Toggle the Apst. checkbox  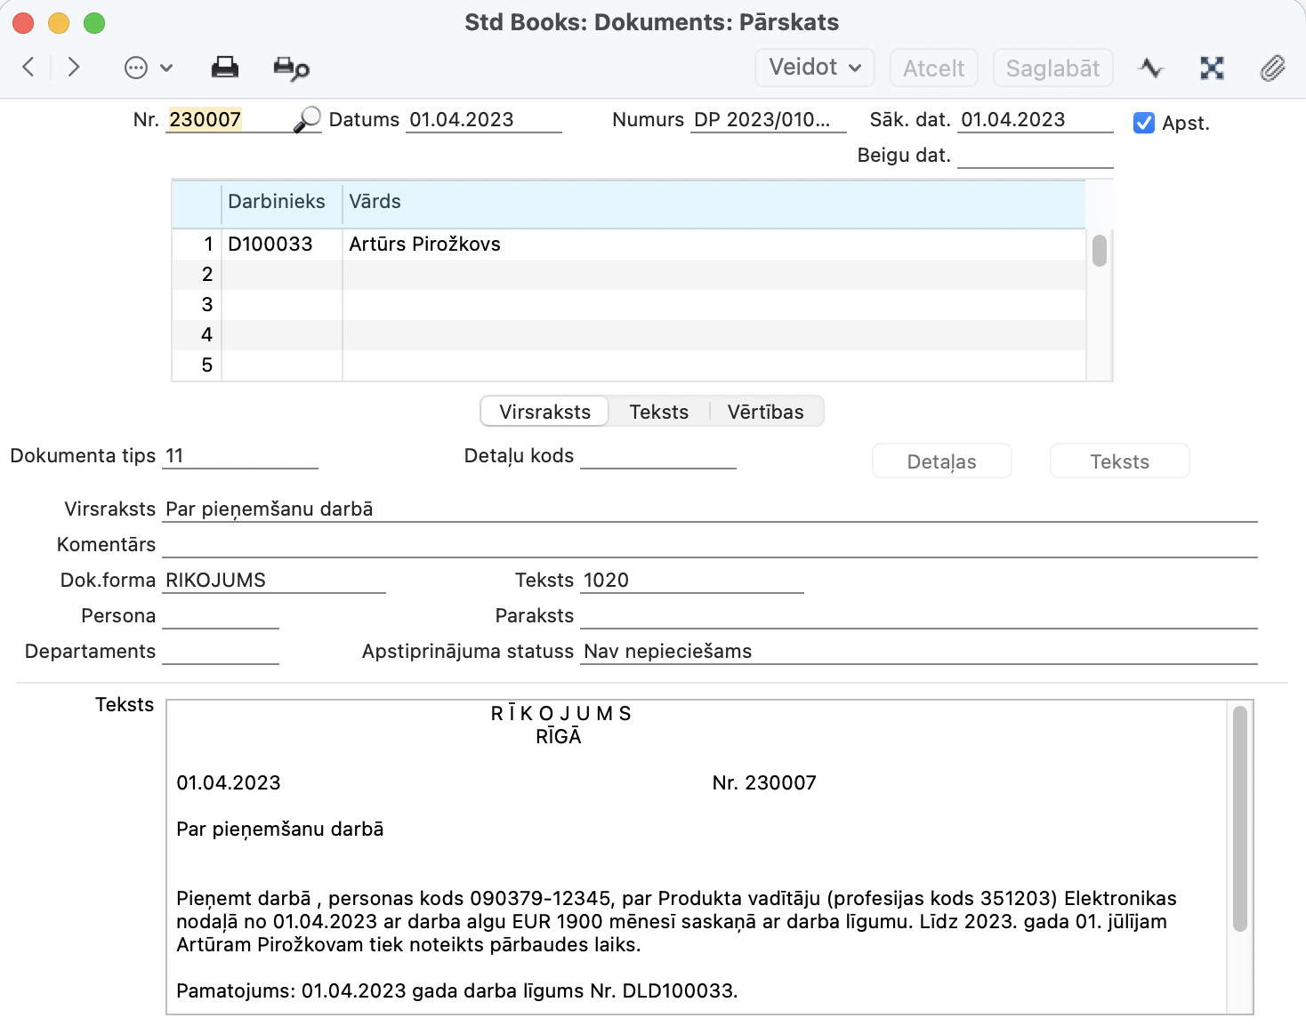tap(1144, 123)
